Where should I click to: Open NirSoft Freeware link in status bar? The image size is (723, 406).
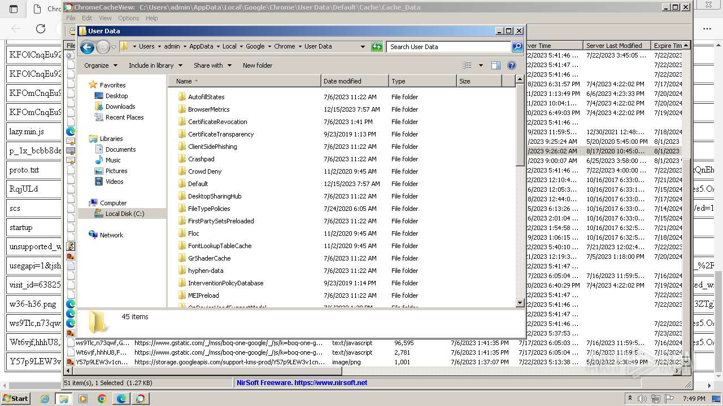tap(302, 383)
